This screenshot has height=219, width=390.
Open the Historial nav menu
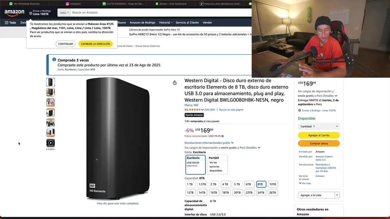[166, 23]
